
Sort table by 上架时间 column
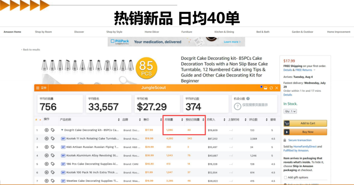tap(246, 120)
